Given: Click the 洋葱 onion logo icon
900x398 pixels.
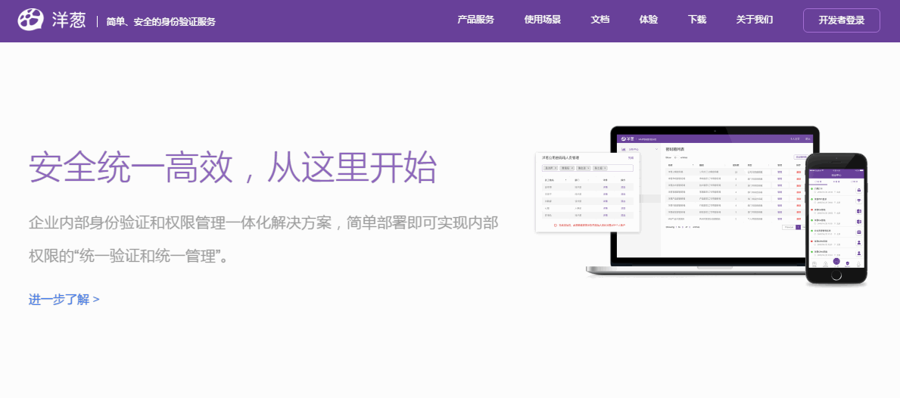Looking at the screenshot, I should 30,20.
